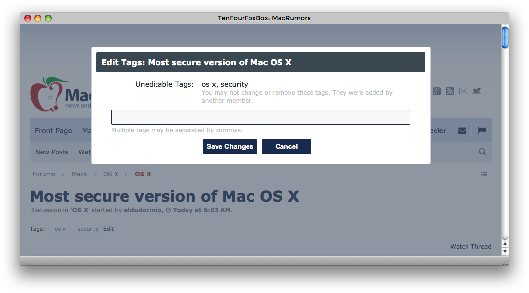The width and height of the screenshot is (529, 293).
Task: Minimize the TenFourFoxBox window
Action: [x=38, y=18]
